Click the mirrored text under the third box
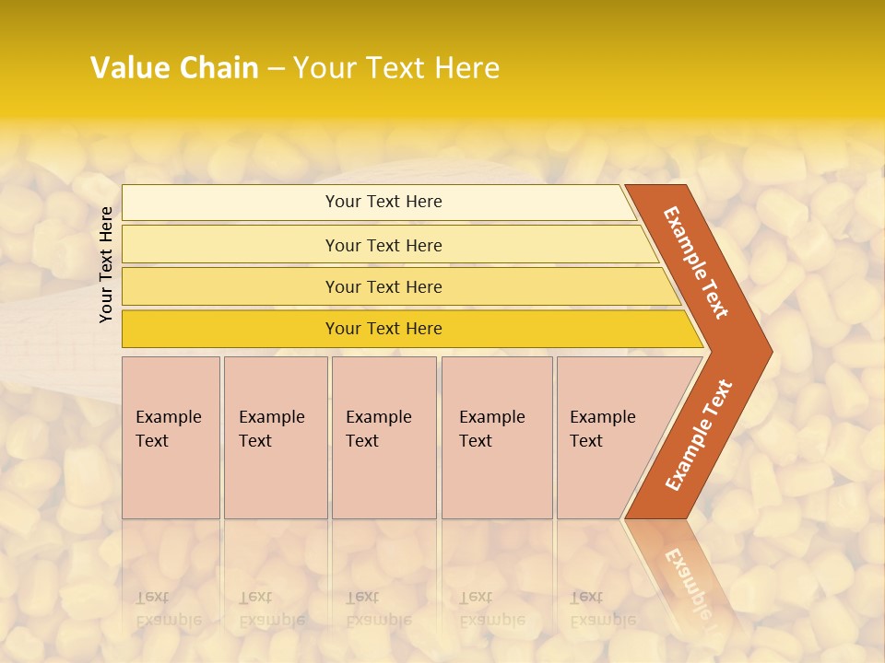Screen dimensions: 885x663 [x=378, y=609]
